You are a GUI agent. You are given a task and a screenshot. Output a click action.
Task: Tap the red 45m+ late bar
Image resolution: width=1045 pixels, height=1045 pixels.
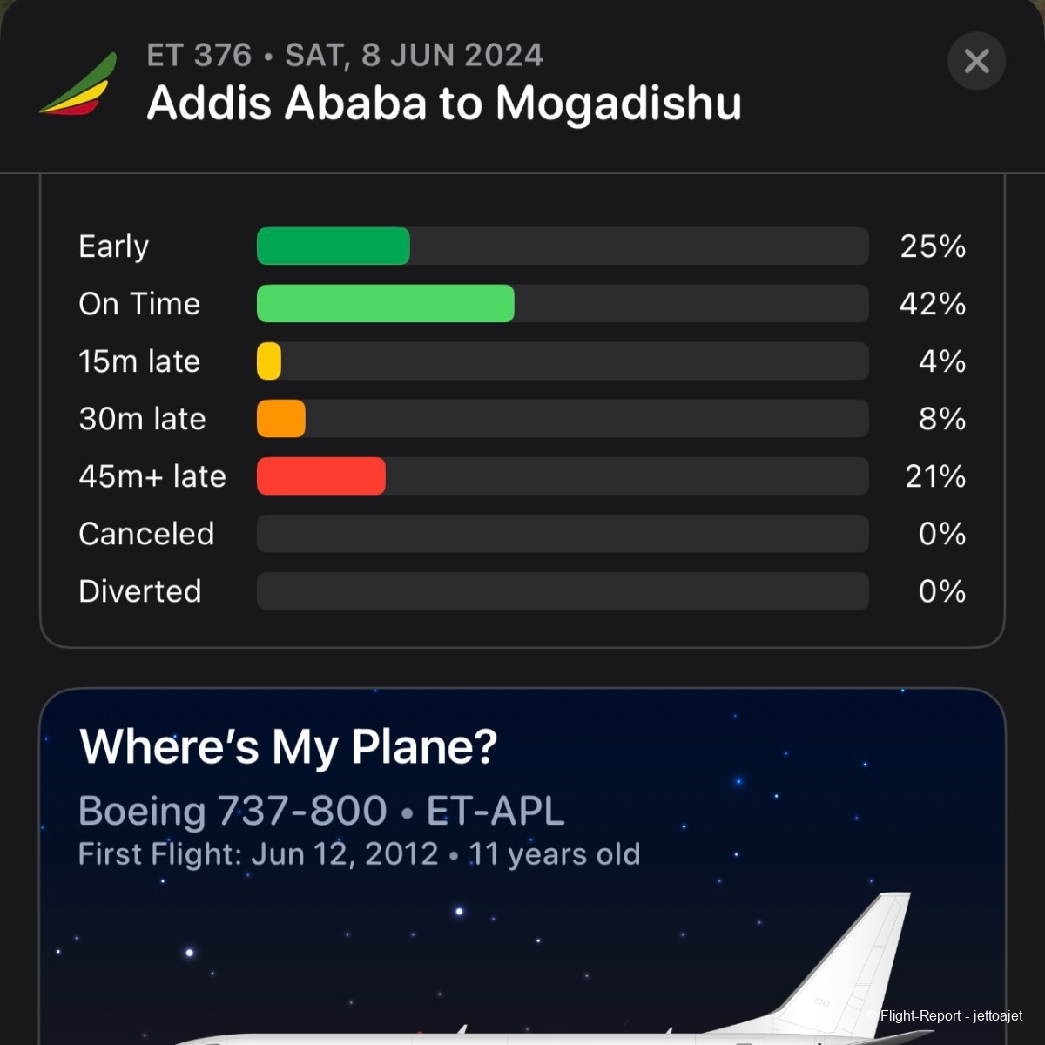point(321,476)
